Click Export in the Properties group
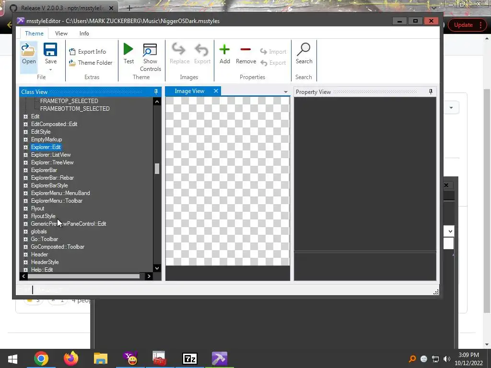The image size is (491, 368). click(273, 63)
